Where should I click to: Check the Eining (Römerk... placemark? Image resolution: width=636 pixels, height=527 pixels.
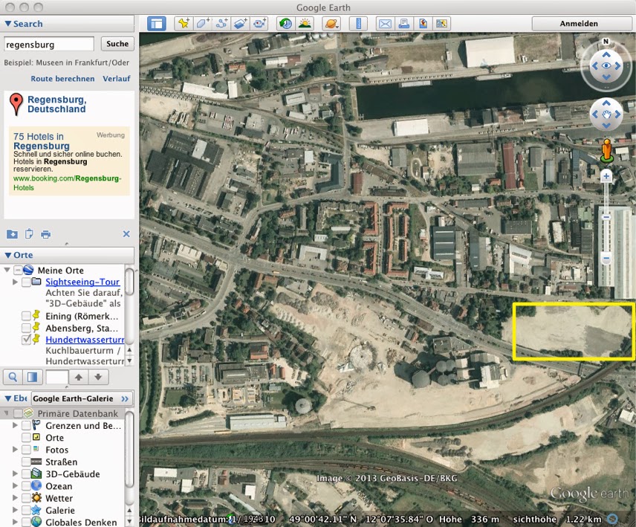(26, 316)
